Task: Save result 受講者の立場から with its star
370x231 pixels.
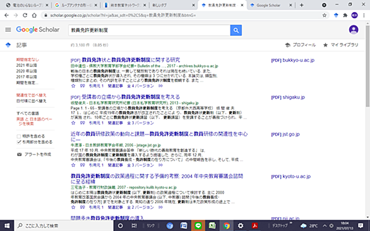Action: click(73, 123)
